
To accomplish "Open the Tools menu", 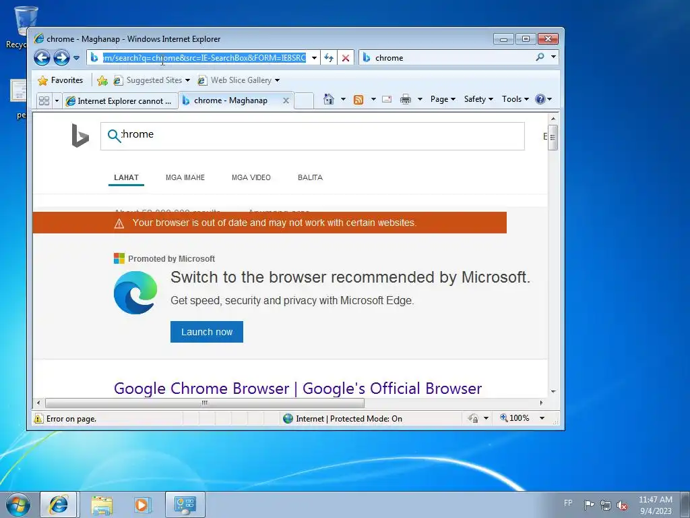I will click(515, 99).
